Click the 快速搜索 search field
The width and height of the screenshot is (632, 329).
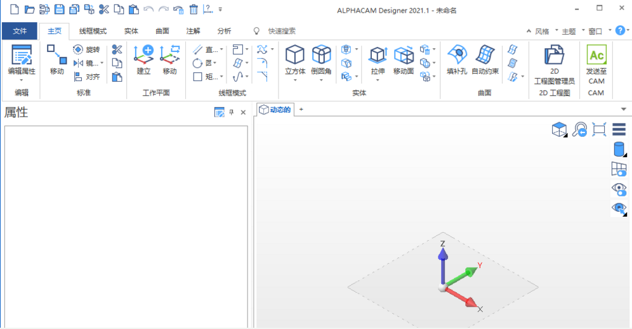click(282, 31)
